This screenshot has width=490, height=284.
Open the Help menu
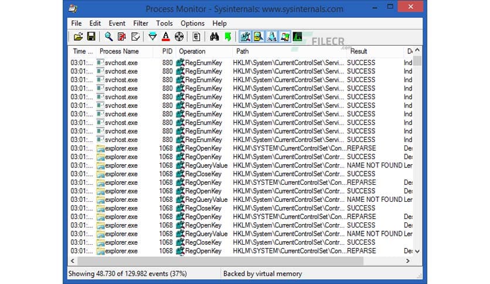click(x=219, y=23)
